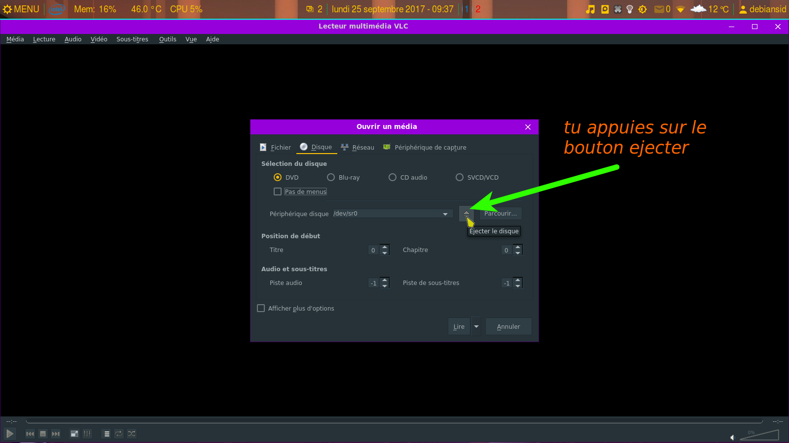Click the Parcourir... browse button
This screenshot has height=443, width=789.
(x=501, y=213)
